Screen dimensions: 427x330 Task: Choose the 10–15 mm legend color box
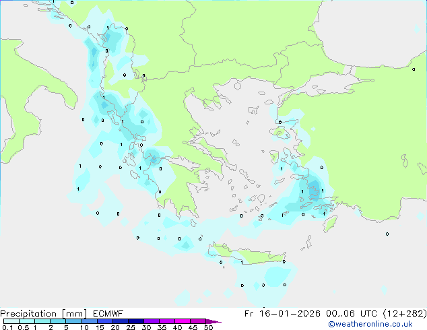[x=90, y=321]
